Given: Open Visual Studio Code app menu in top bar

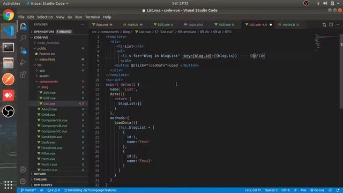Looking at the screenshot, I should 47,3.
